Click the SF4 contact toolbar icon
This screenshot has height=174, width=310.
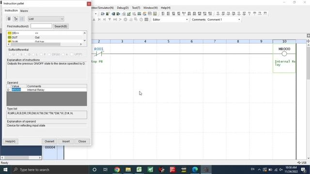[233, 14]
